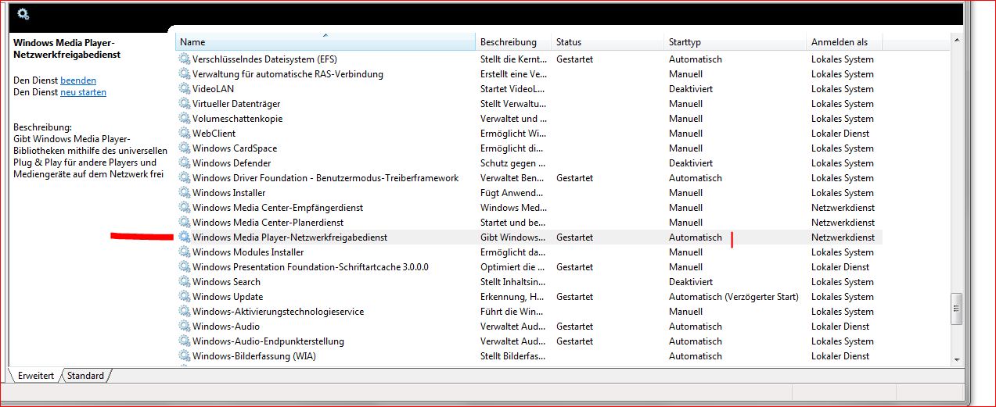Select the Windows-Audio-Endpunkterstellung name
Image resolution: width=996 pixels, height=407 pixels.
pos(268,341)
